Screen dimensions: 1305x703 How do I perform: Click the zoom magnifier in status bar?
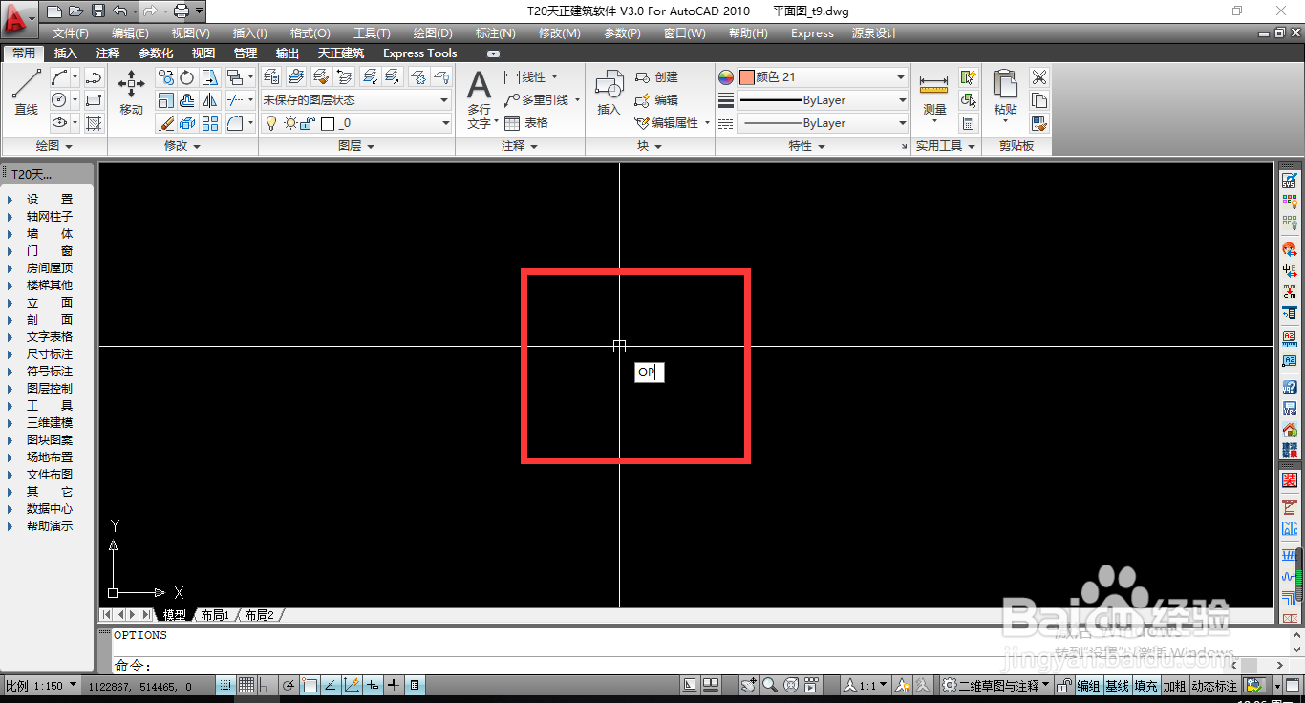point(770,685)
